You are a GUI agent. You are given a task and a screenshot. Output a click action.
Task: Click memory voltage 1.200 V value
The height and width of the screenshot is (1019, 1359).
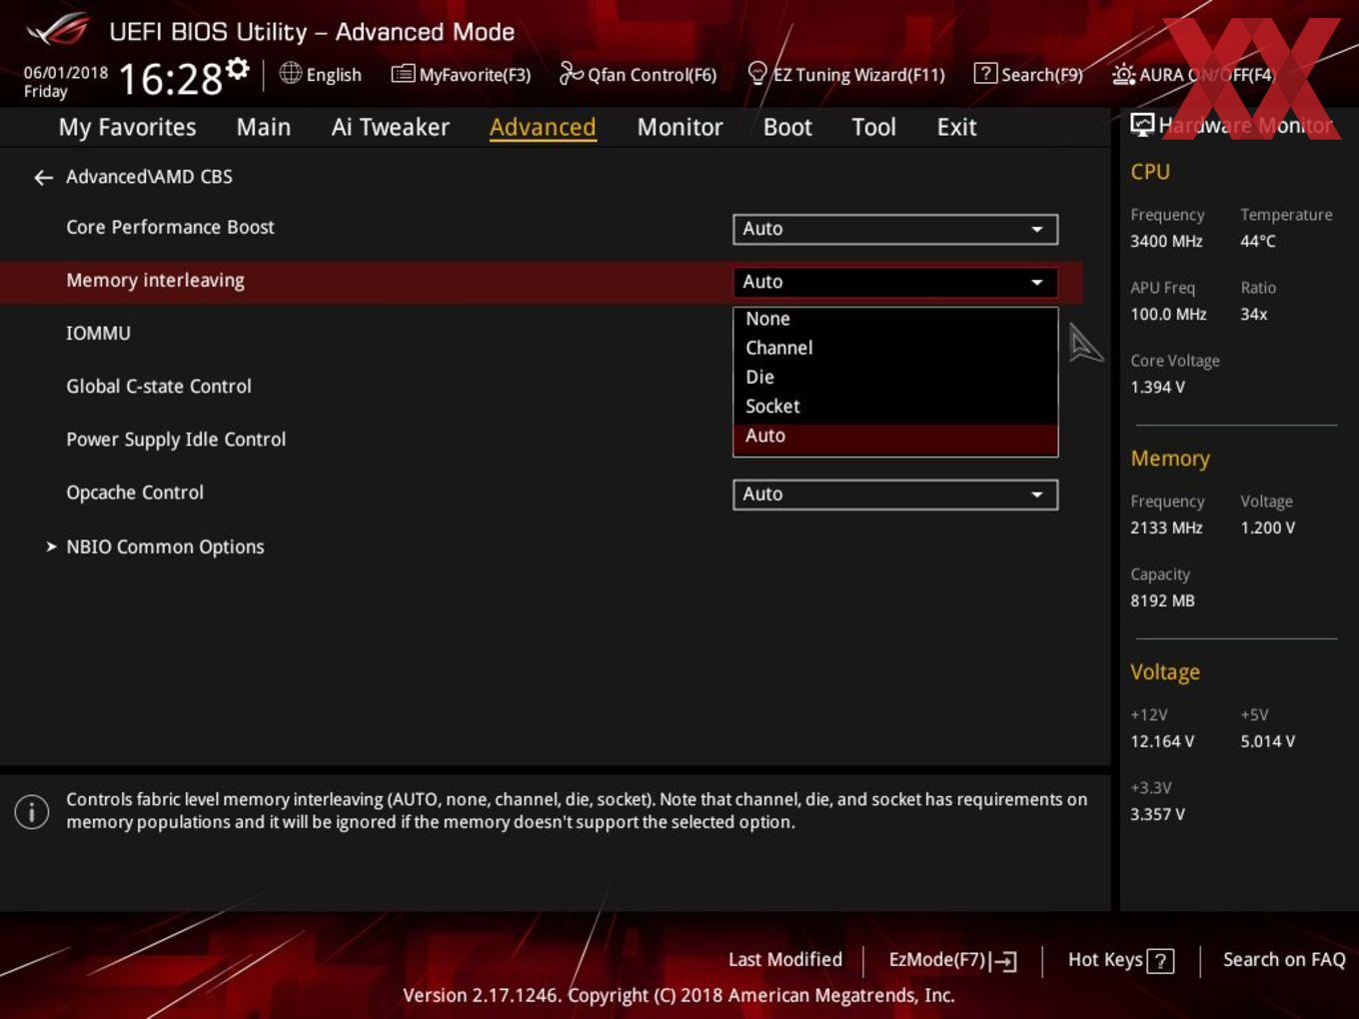(x=1268, y=527)
